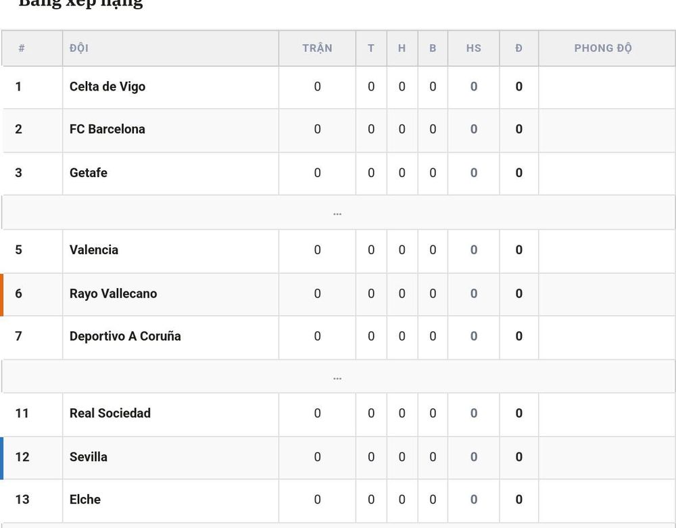Screen dimensions: 676x528
Task: Open the Deportivo A Coruña team page
Action: (x=125, y=336)
